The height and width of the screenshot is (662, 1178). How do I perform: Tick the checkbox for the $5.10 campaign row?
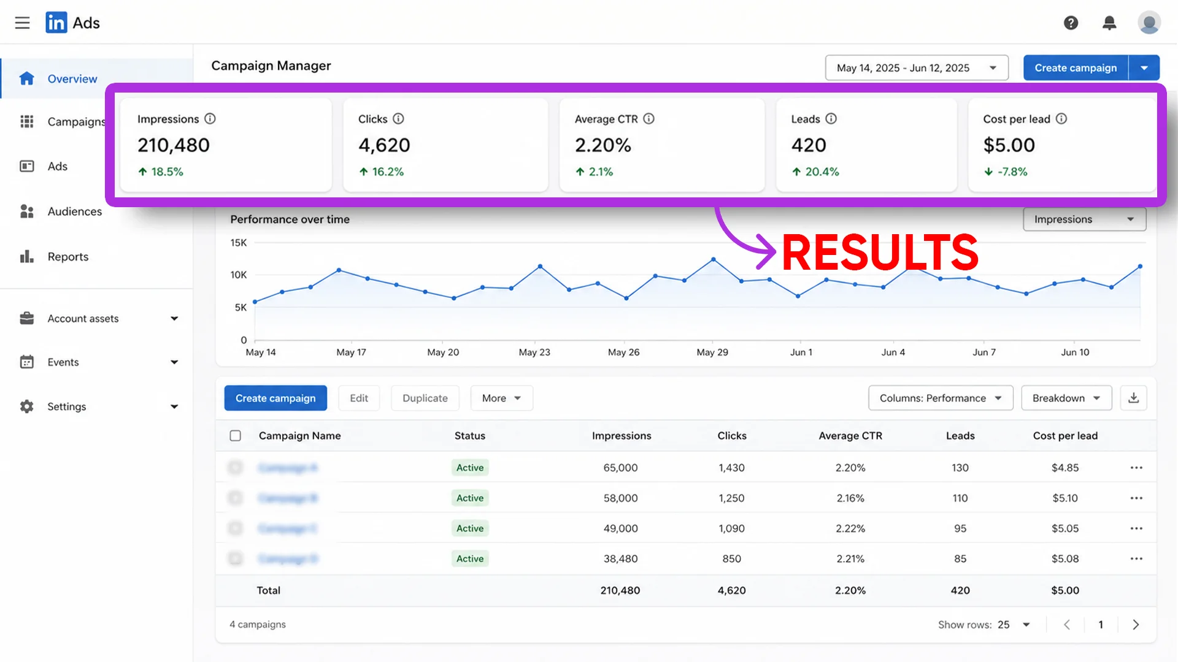tap(235, 498)
